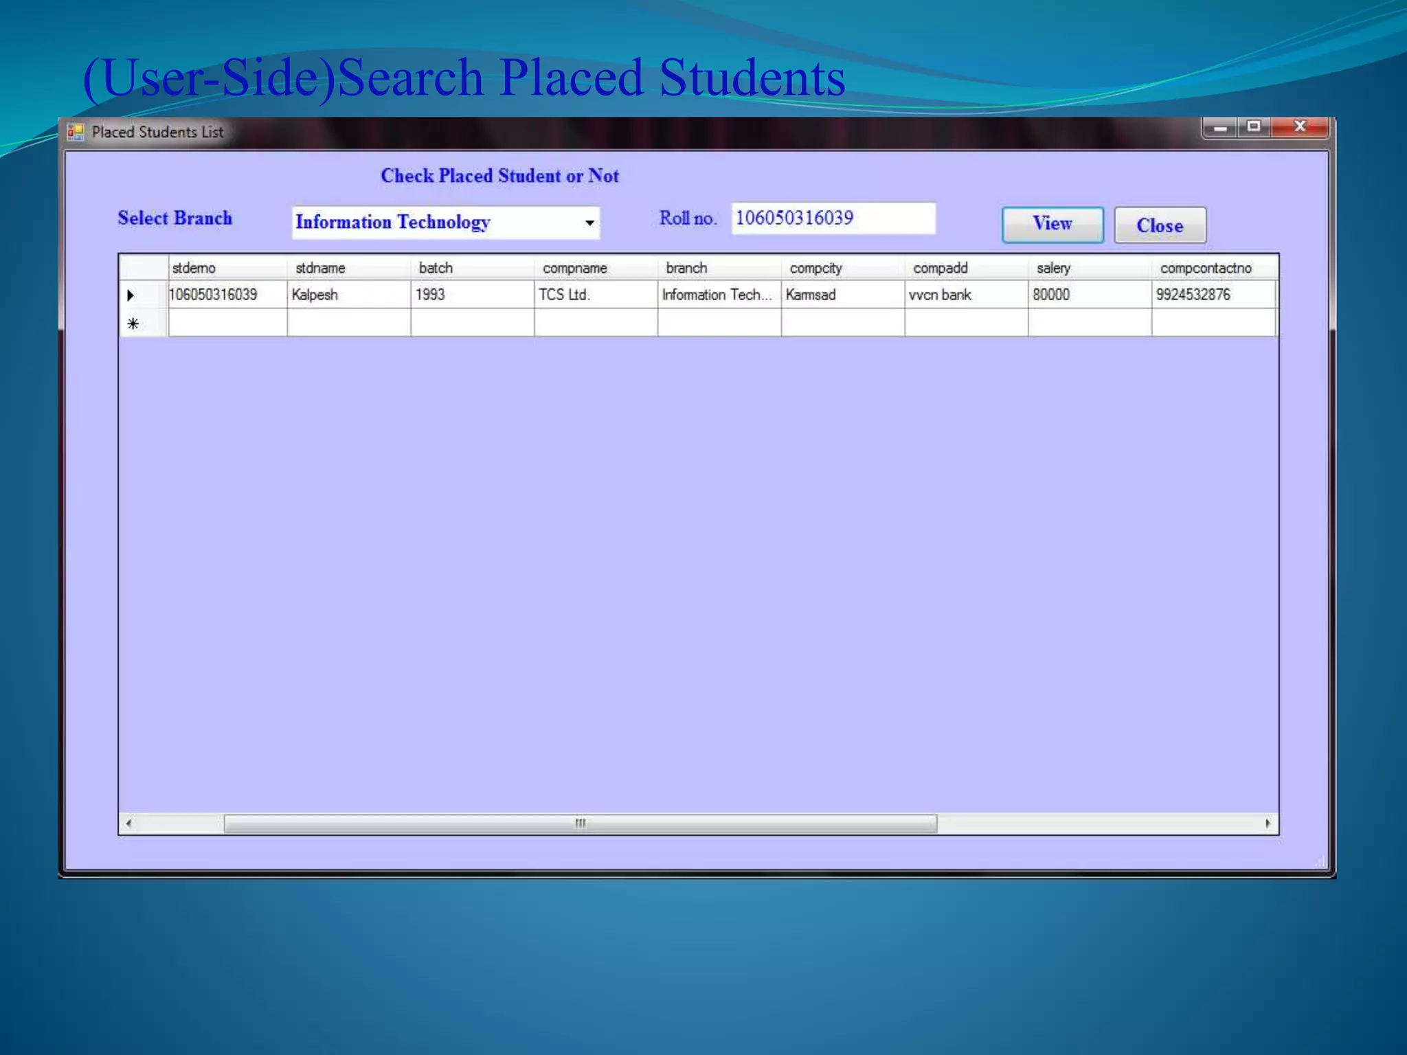Sort by compcontactno column header
Image resolution: width=1407 pixels, height=1055 pixels.
1215,268
